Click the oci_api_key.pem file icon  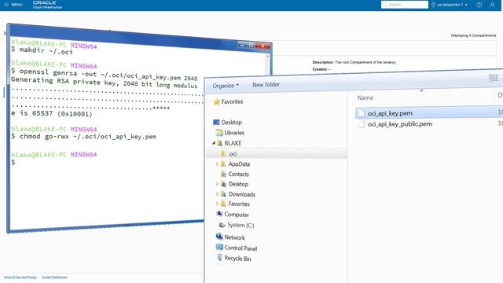[x=362, y=113]
